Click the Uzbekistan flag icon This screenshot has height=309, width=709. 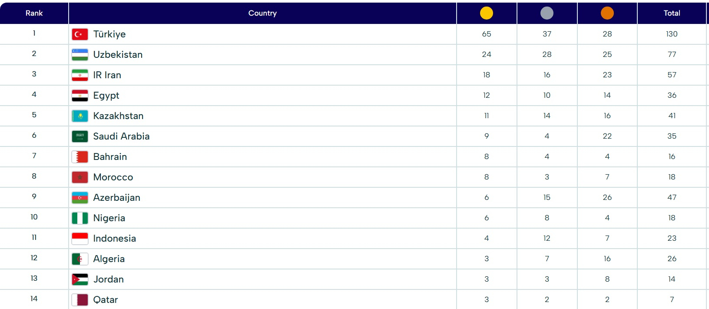(80, 55)
